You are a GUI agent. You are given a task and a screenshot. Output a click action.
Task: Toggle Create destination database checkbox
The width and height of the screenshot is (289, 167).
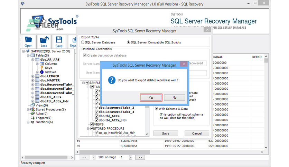tap(85, 55)
